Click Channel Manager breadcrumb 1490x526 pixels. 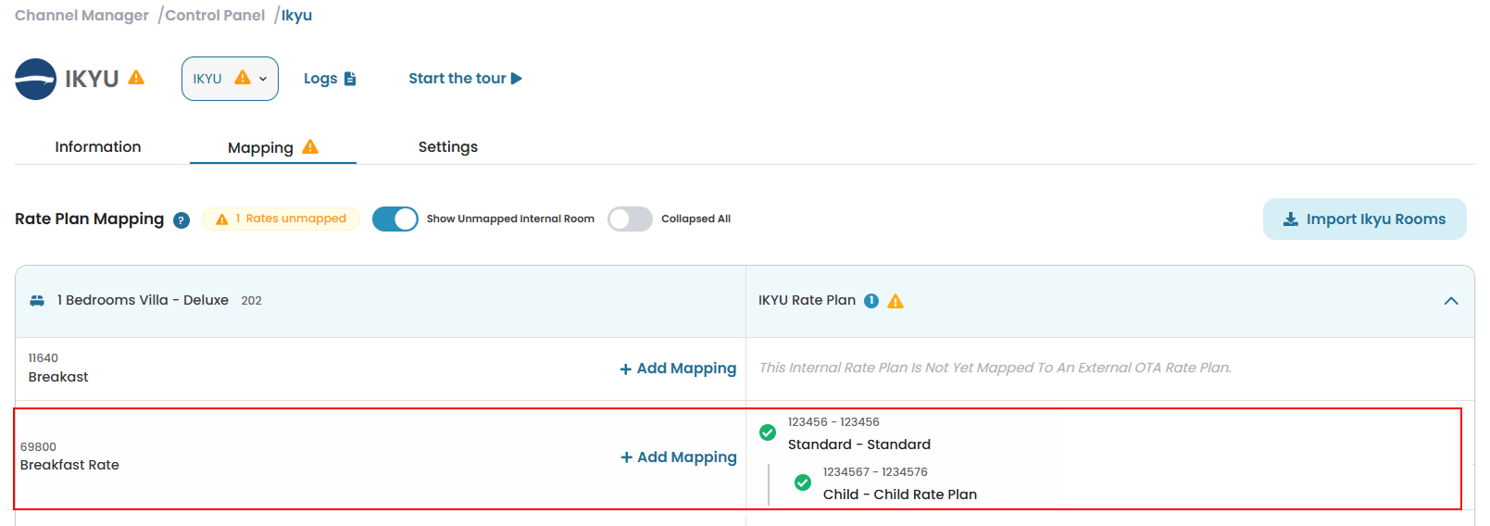(81, 16)
